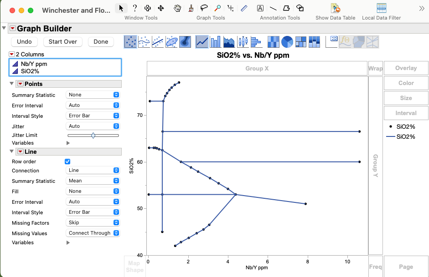
Task: Choose the line annotation tool
Action: [x=273, y=8]
